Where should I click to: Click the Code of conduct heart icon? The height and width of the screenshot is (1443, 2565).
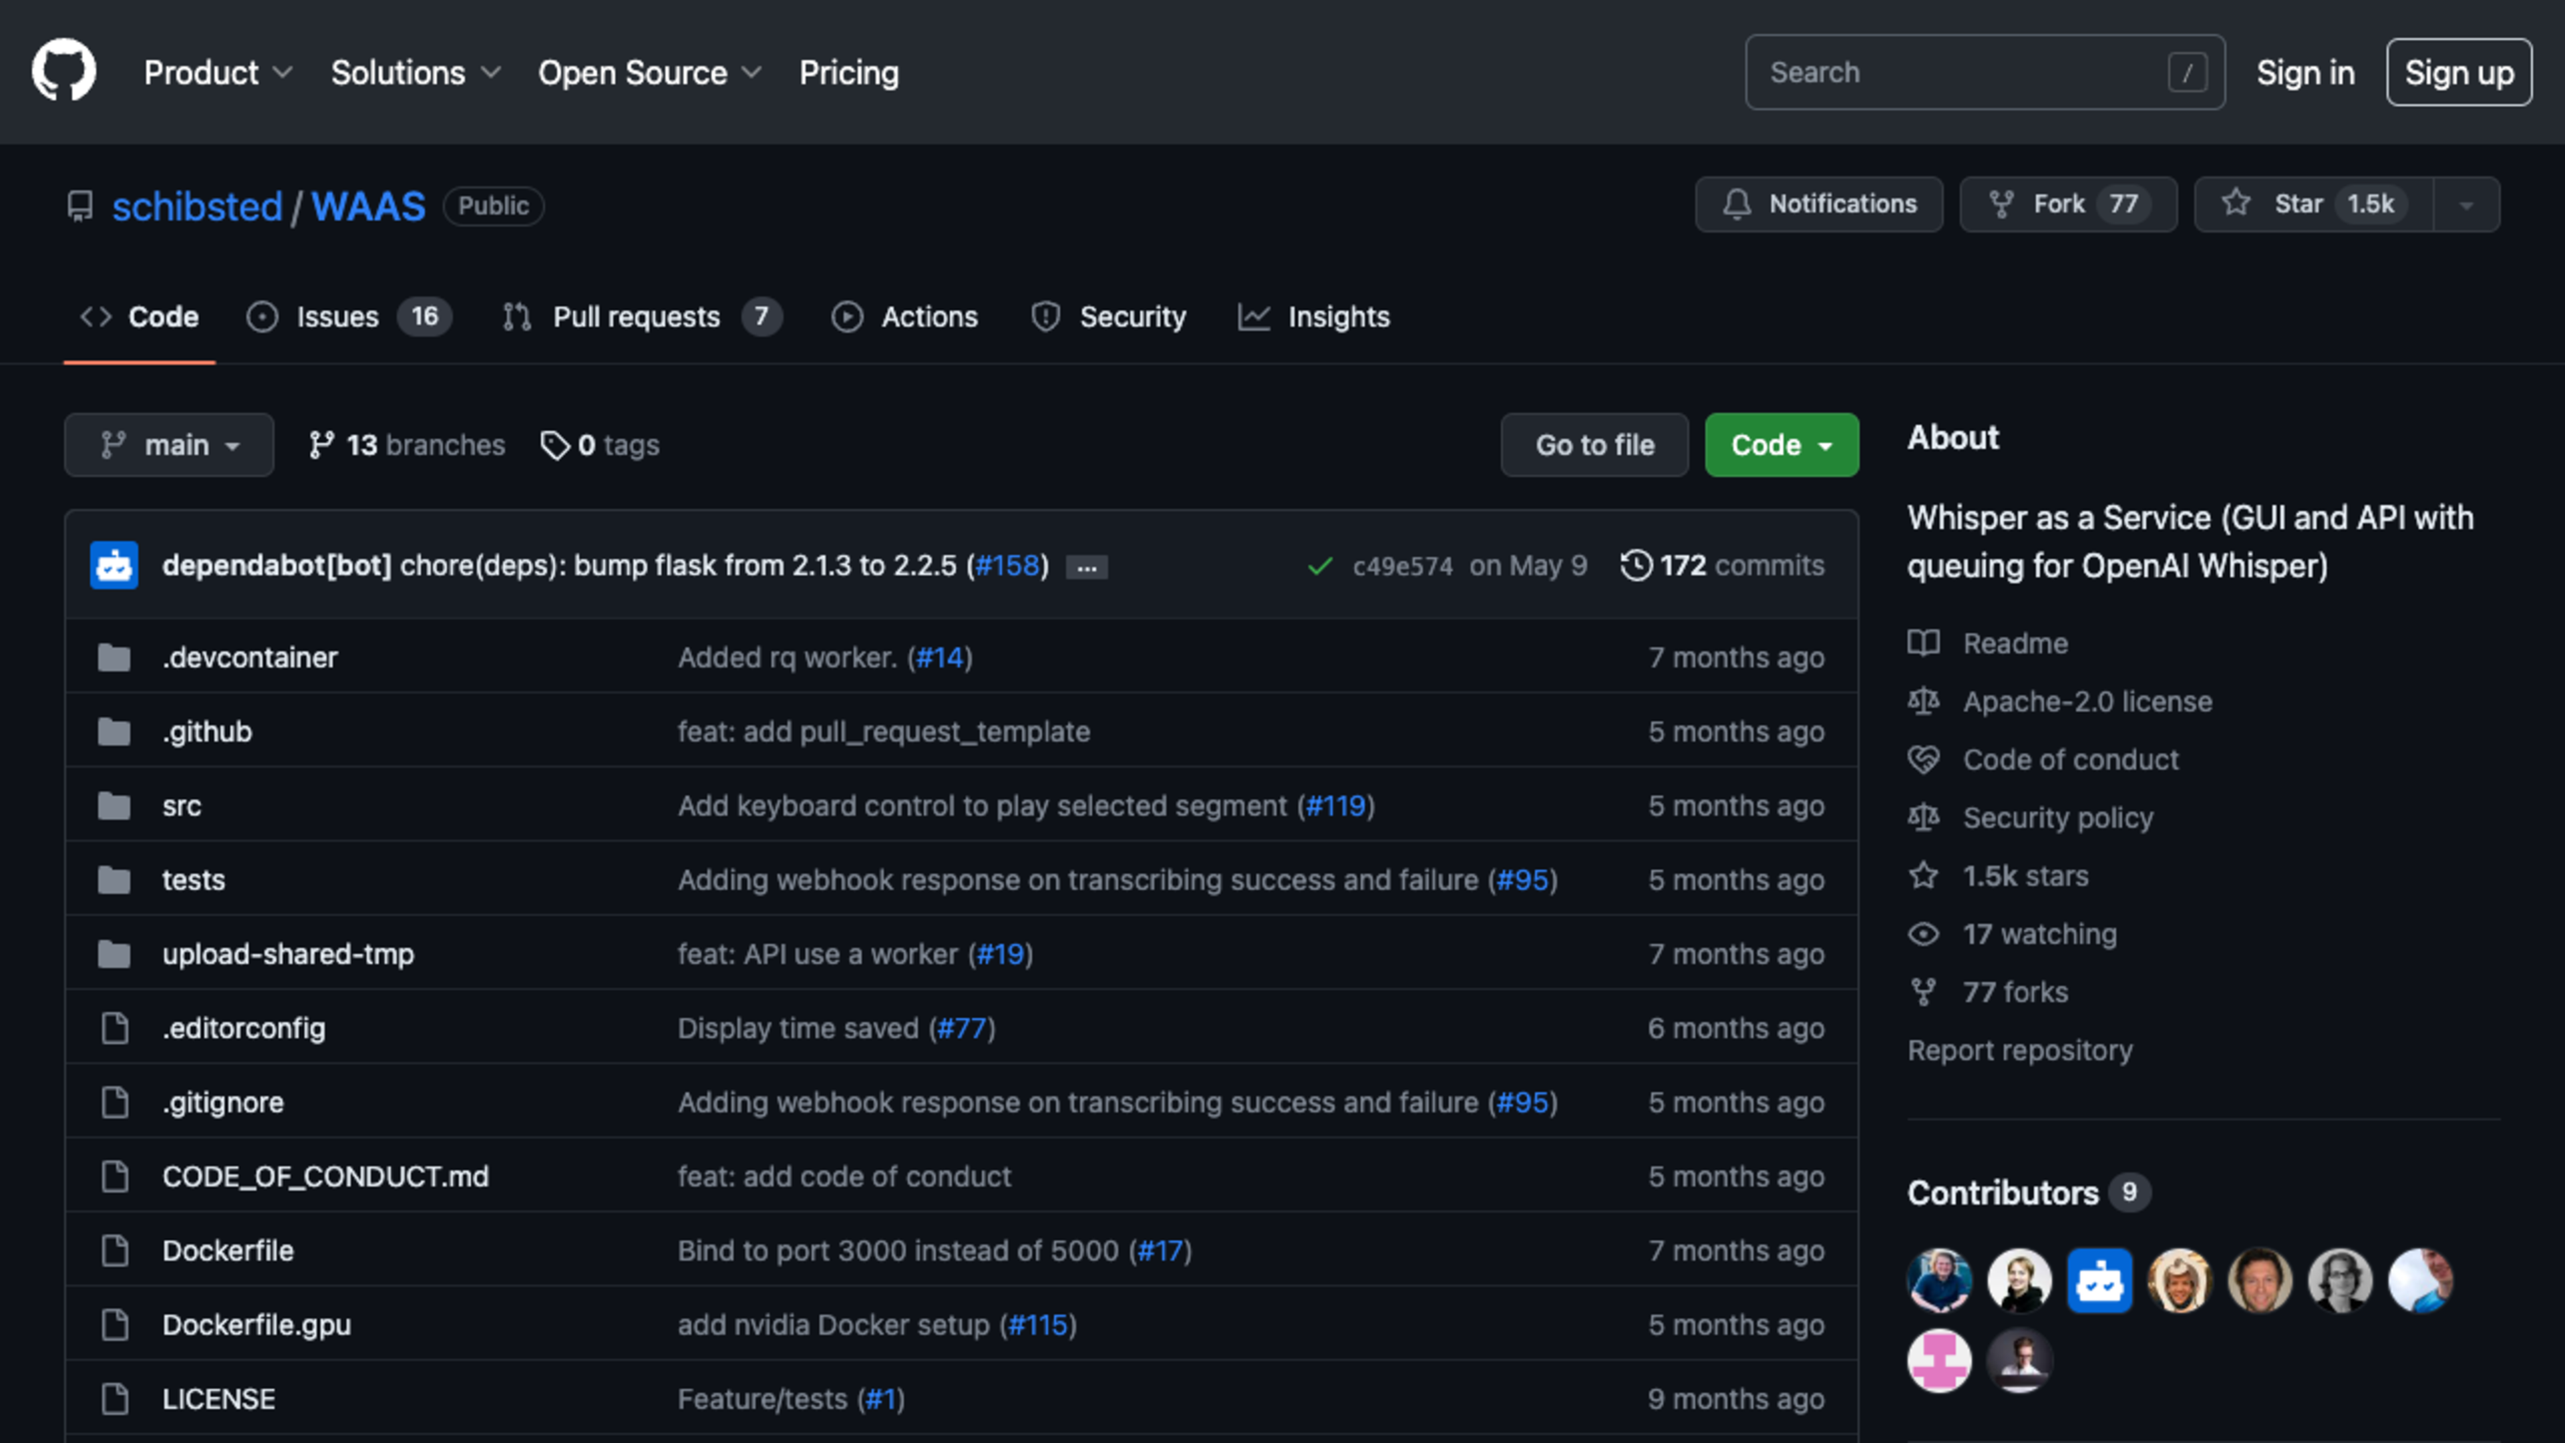point(1924,759)
